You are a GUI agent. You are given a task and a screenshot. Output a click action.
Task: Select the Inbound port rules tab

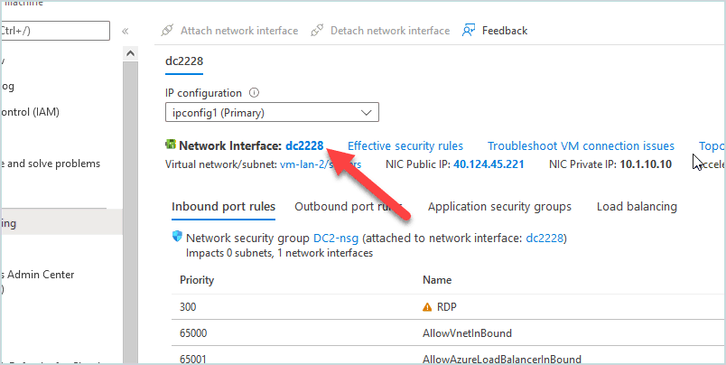point(224,207)
